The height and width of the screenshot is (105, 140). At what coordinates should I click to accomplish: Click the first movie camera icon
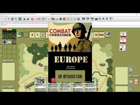83,19
